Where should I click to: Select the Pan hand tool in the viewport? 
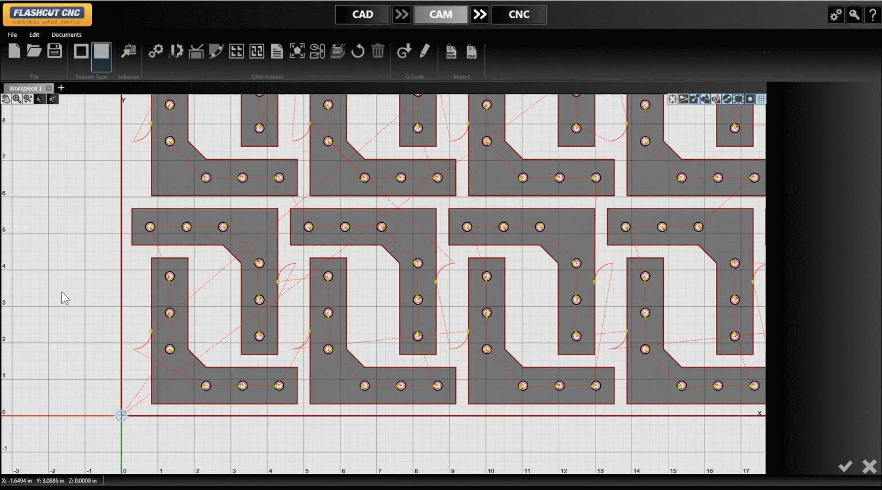coord(6,99)
